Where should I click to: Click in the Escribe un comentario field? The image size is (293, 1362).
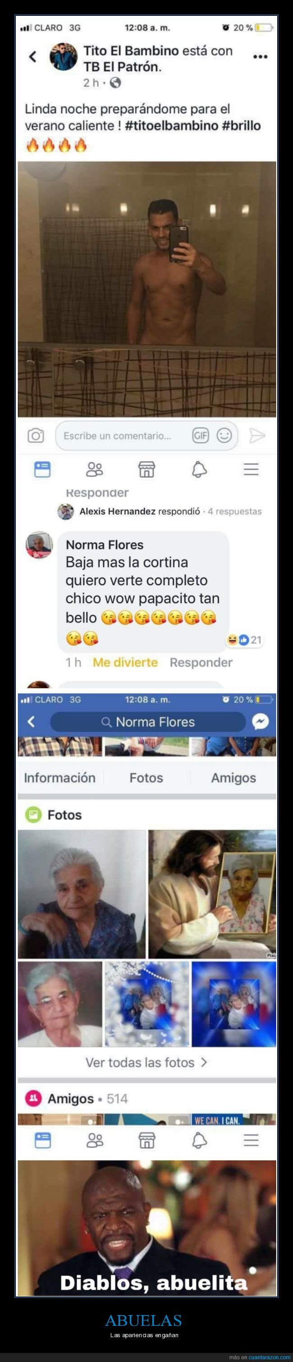[x=146, y=436]
